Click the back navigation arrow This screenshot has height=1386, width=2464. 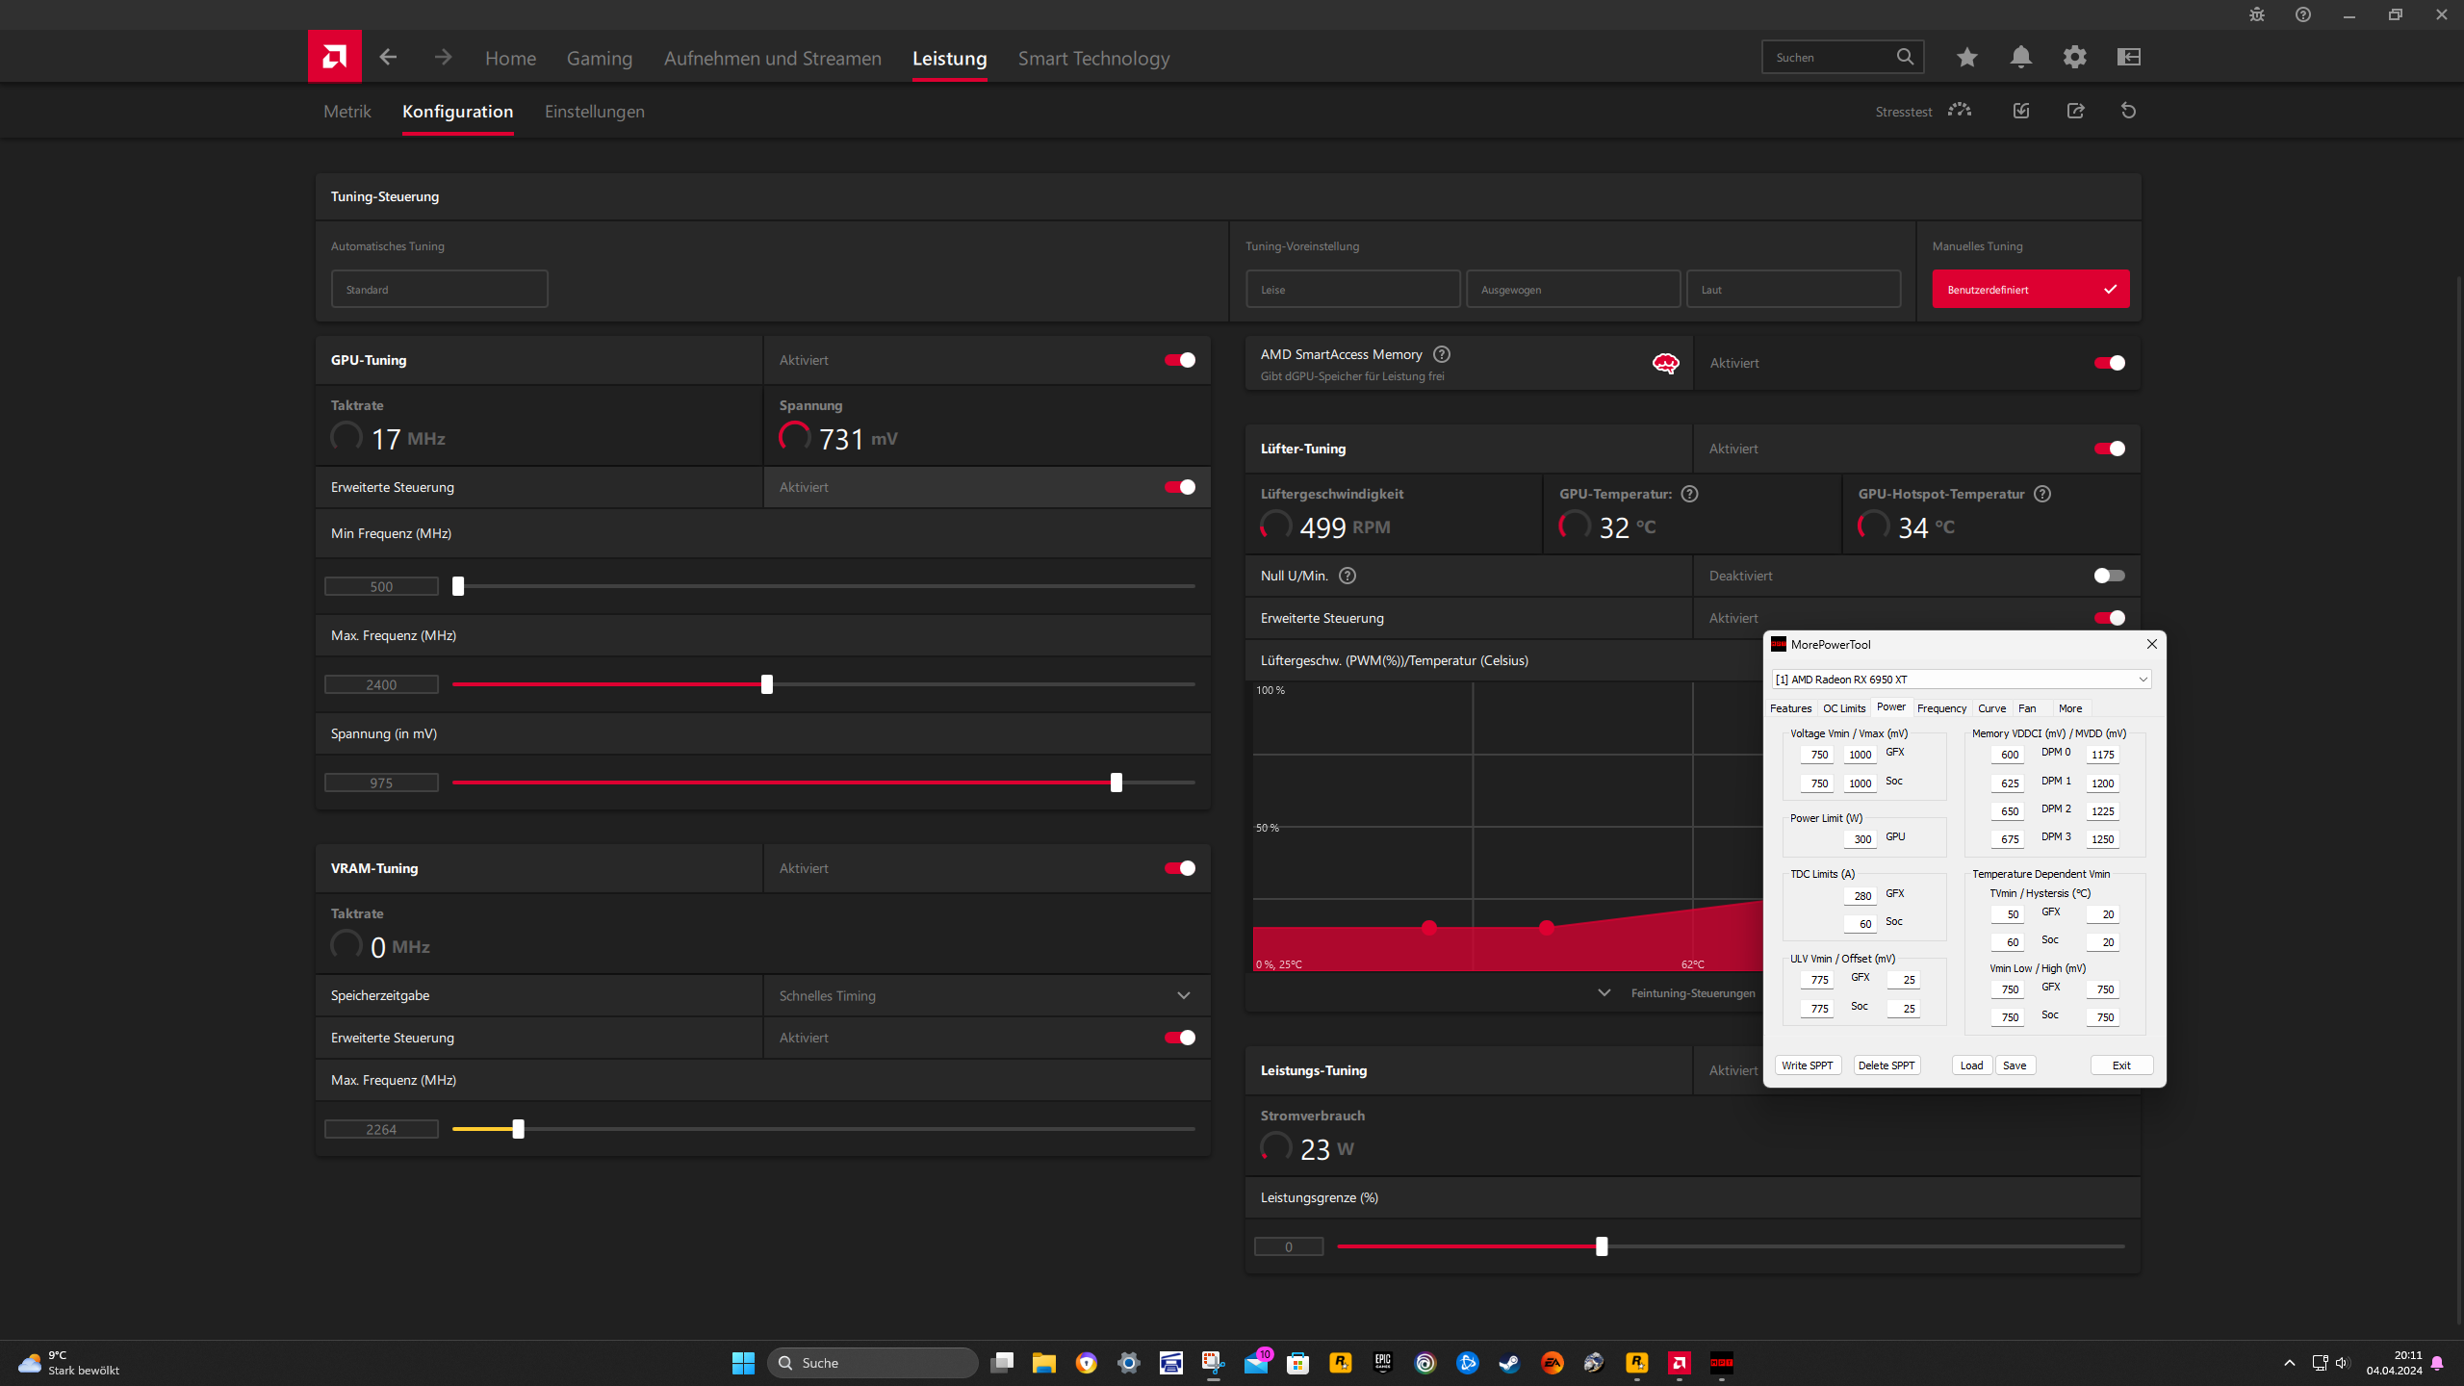click(x=388, y=58)
